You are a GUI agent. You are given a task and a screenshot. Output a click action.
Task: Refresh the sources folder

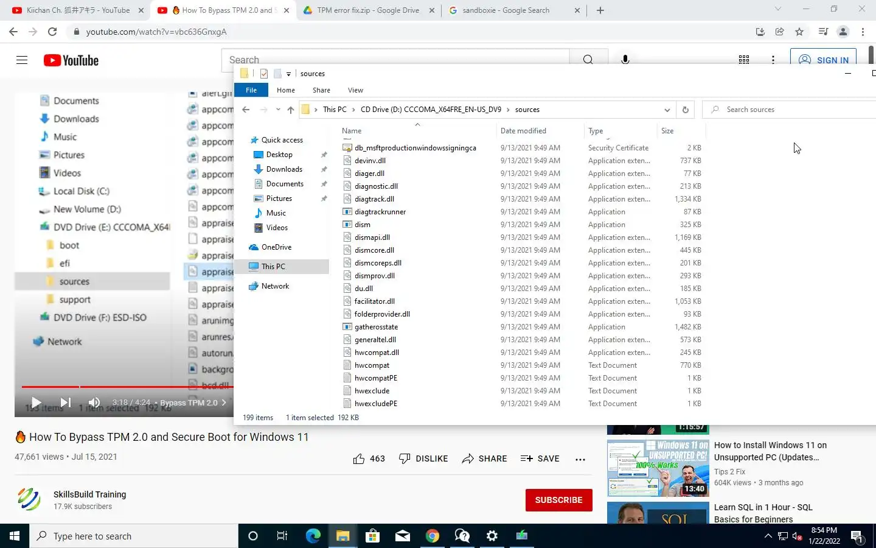[x=686, y=110]
